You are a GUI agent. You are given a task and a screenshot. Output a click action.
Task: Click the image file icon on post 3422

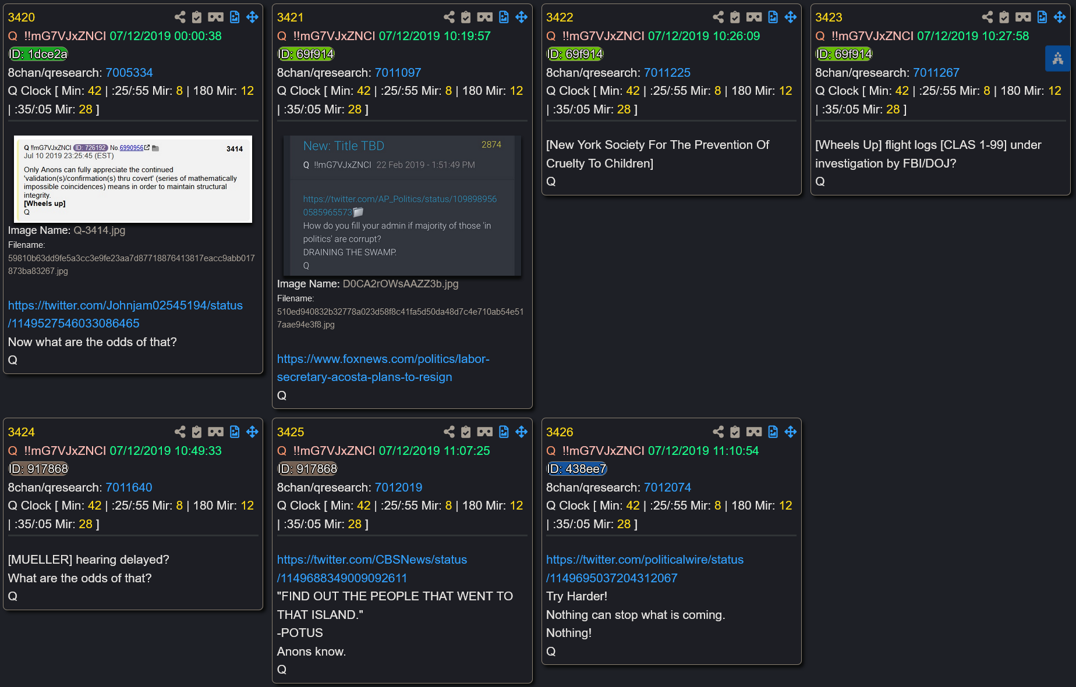click(773, 17)
